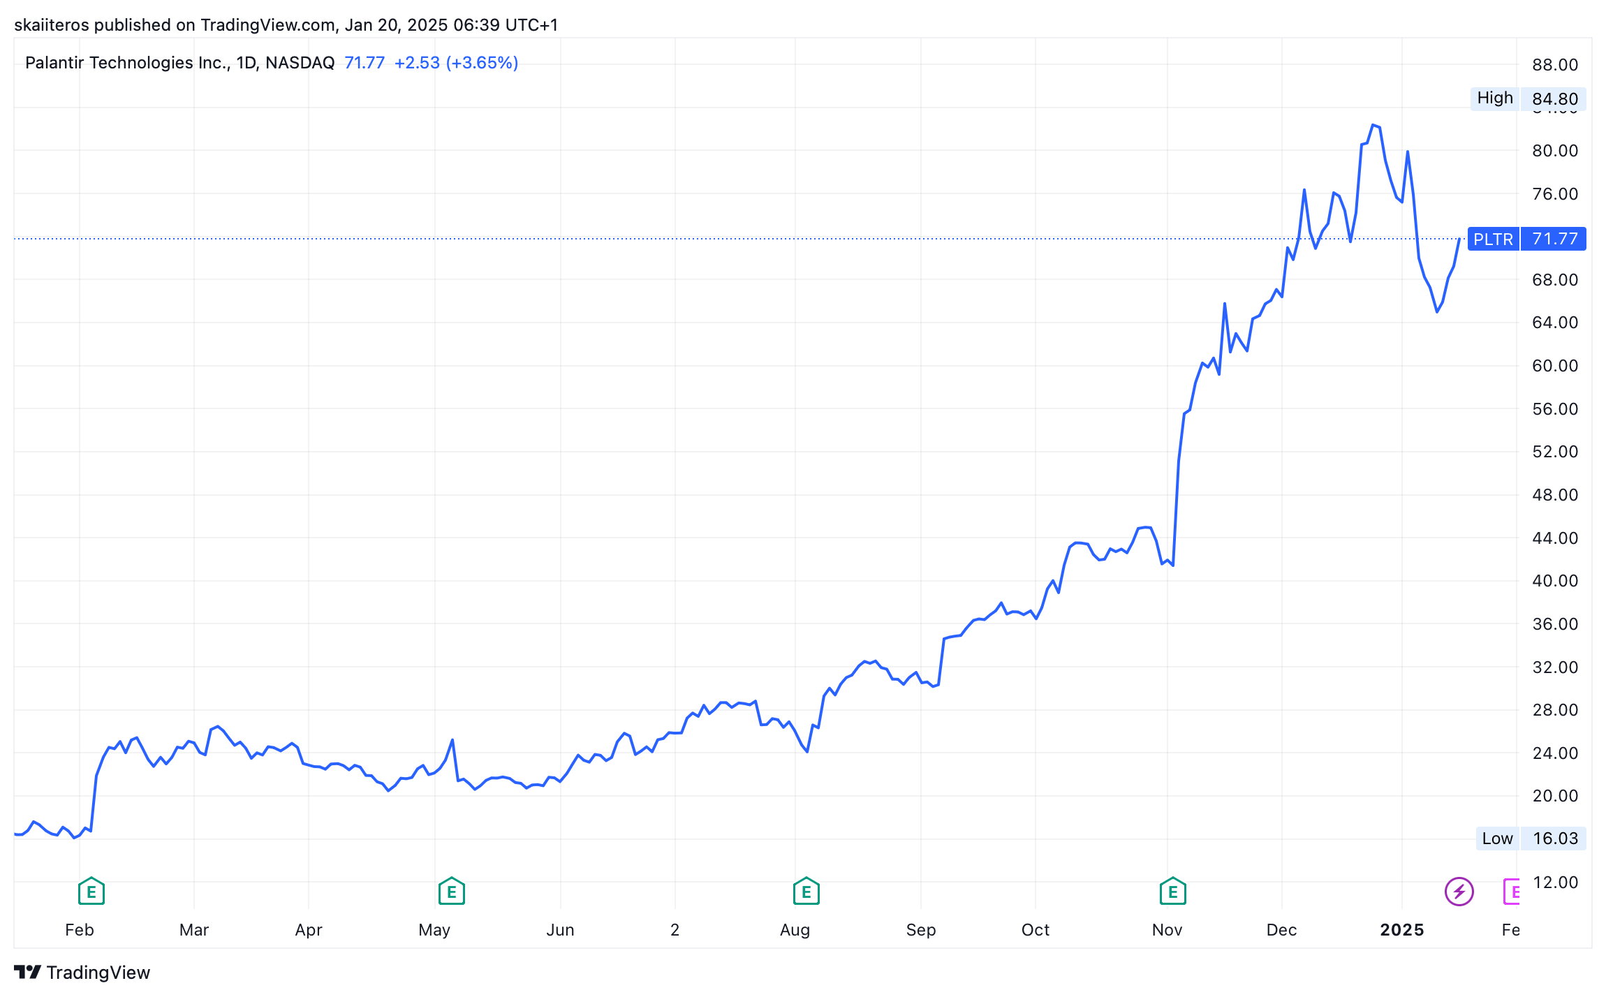Click the Aug time axis label
This screenshot has width=1606, height=997.
795,930
